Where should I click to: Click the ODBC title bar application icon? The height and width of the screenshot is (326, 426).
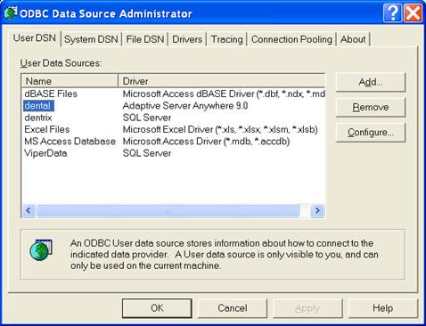click(11, 13)
